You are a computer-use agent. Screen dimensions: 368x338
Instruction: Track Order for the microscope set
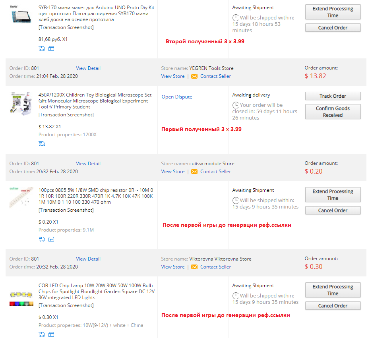[333, 96]
